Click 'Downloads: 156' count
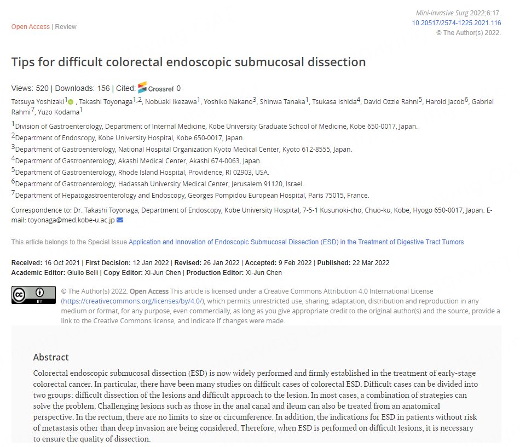This screenshot has width=520, height=447. (x=82, y=88)
